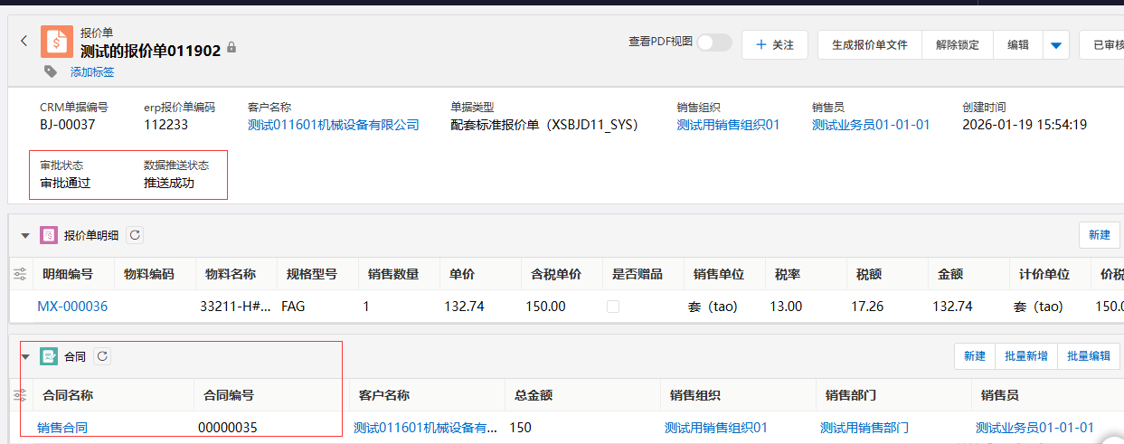The height and width of the screenshot is (444, 1124).
Task: Click 批量新增 in the 合同 section
Action: click(x=1025, y=356)
